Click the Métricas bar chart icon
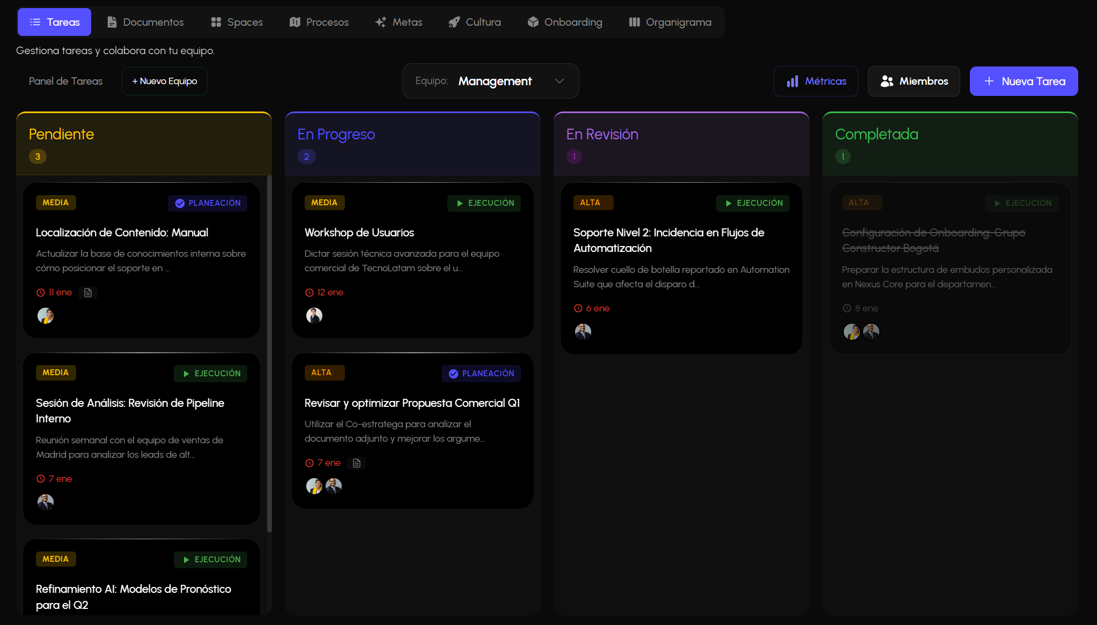This screenshot has height=625, width=1097. point(792,81)
